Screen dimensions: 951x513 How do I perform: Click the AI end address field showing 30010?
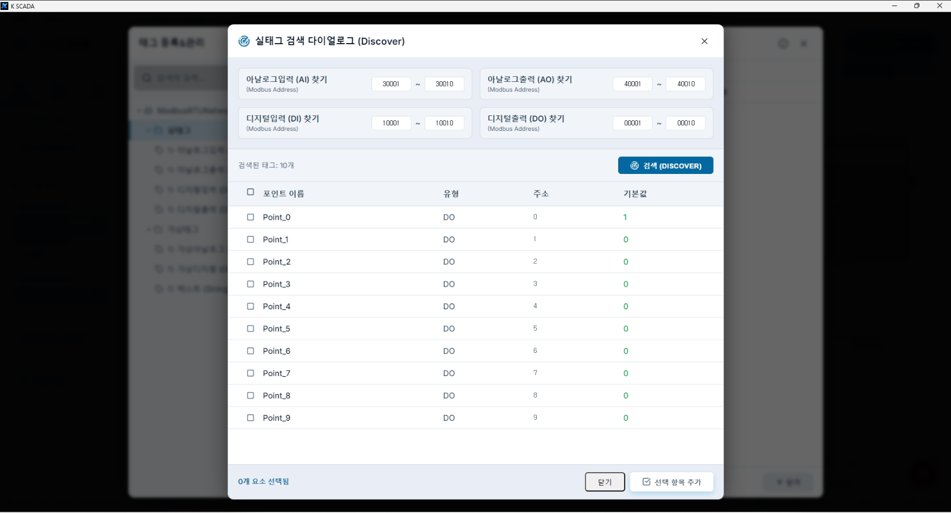[x=445, y=83]
